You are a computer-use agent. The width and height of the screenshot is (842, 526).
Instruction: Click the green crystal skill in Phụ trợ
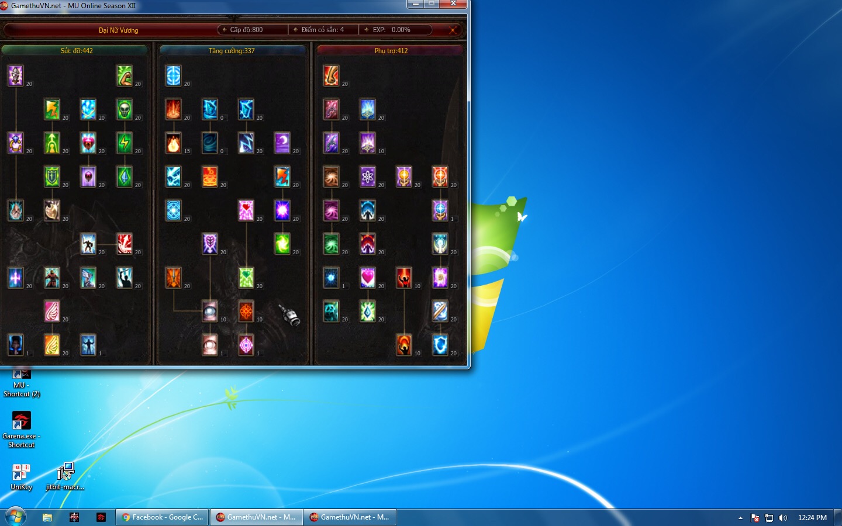pos(368,311)
